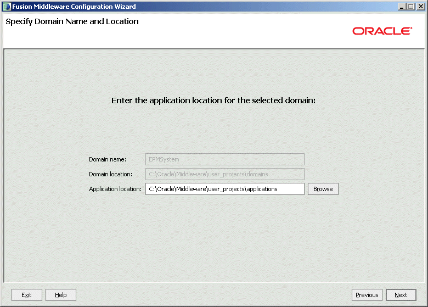428x307 pixels.
Task: Click the Next button
Action: pos(401,295)
